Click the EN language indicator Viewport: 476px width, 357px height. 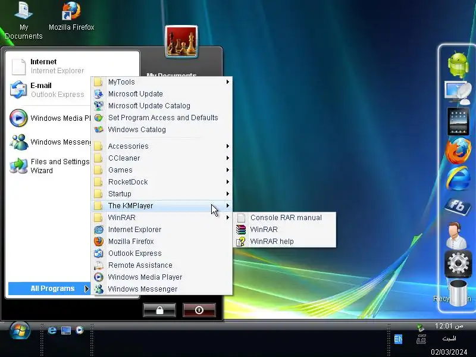point(398,339)
